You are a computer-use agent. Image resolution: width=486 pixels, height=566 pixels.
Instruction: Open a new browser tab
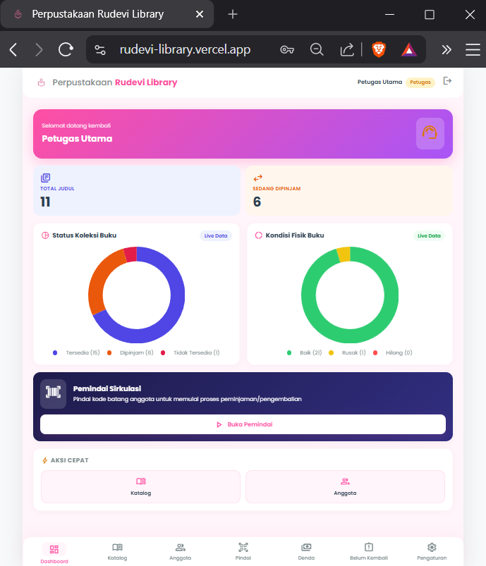click(x=233, y=14)
